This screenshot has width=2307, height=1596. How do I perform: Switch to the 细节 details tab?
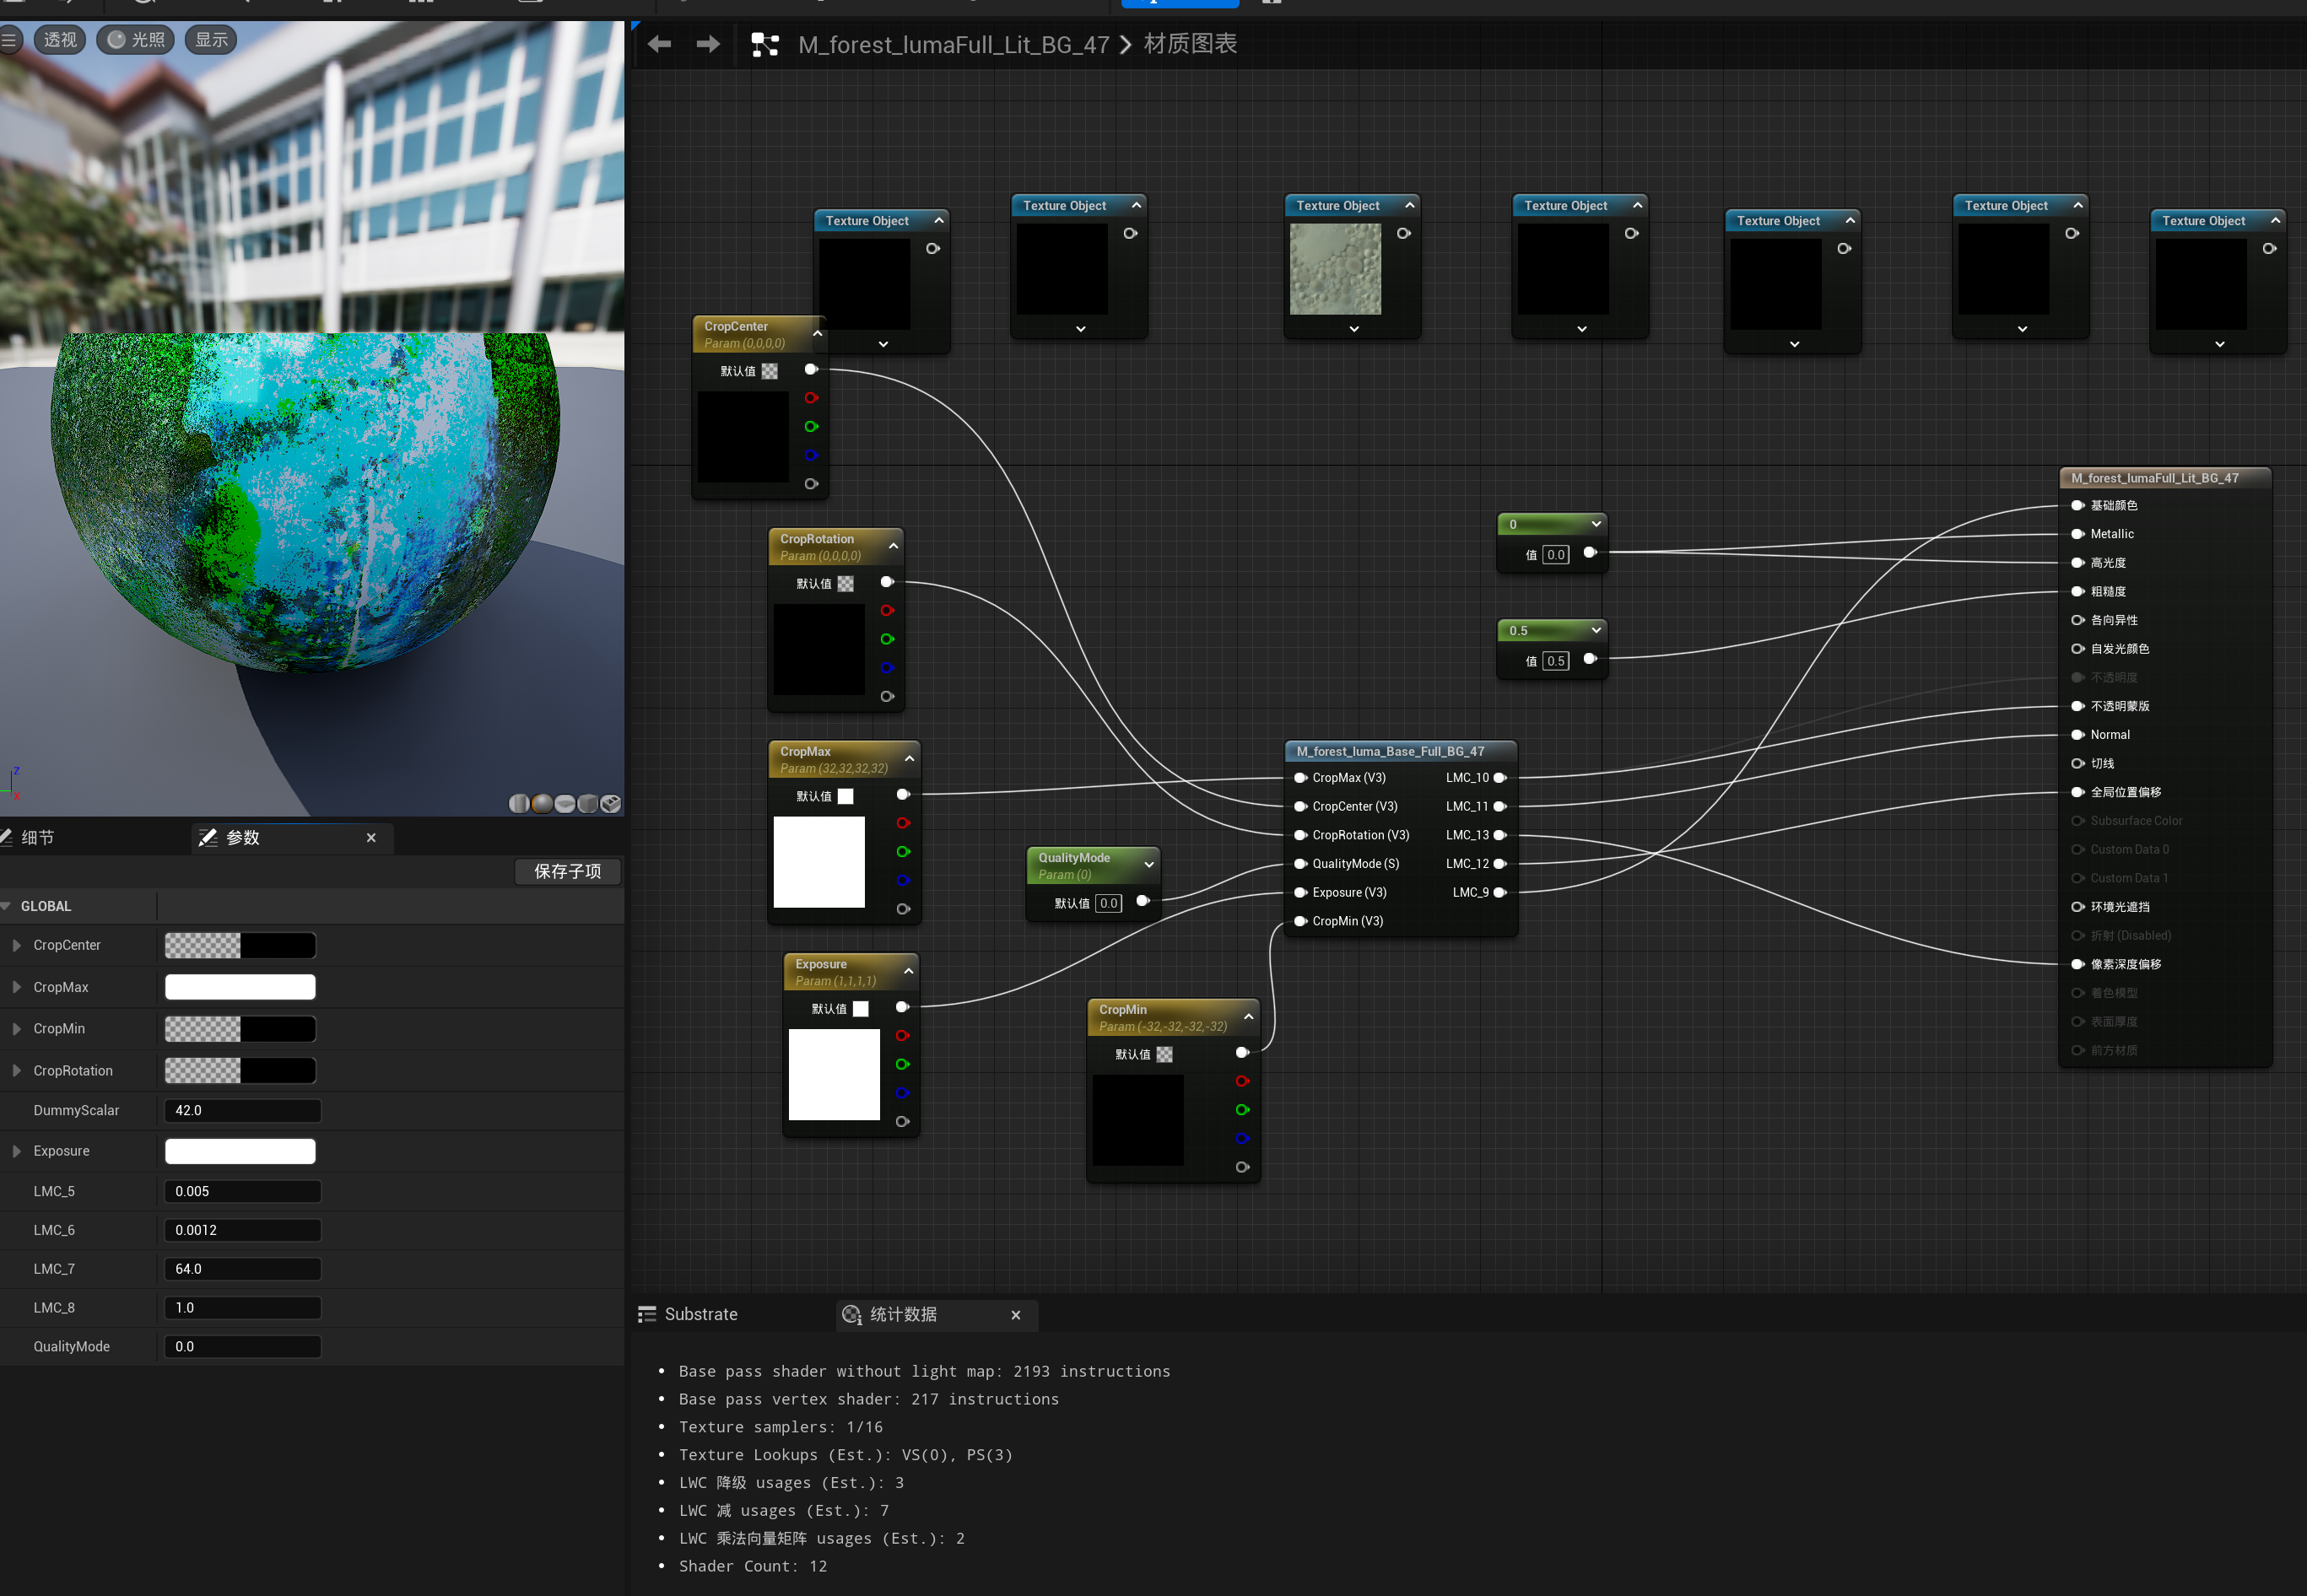[36, 838]
